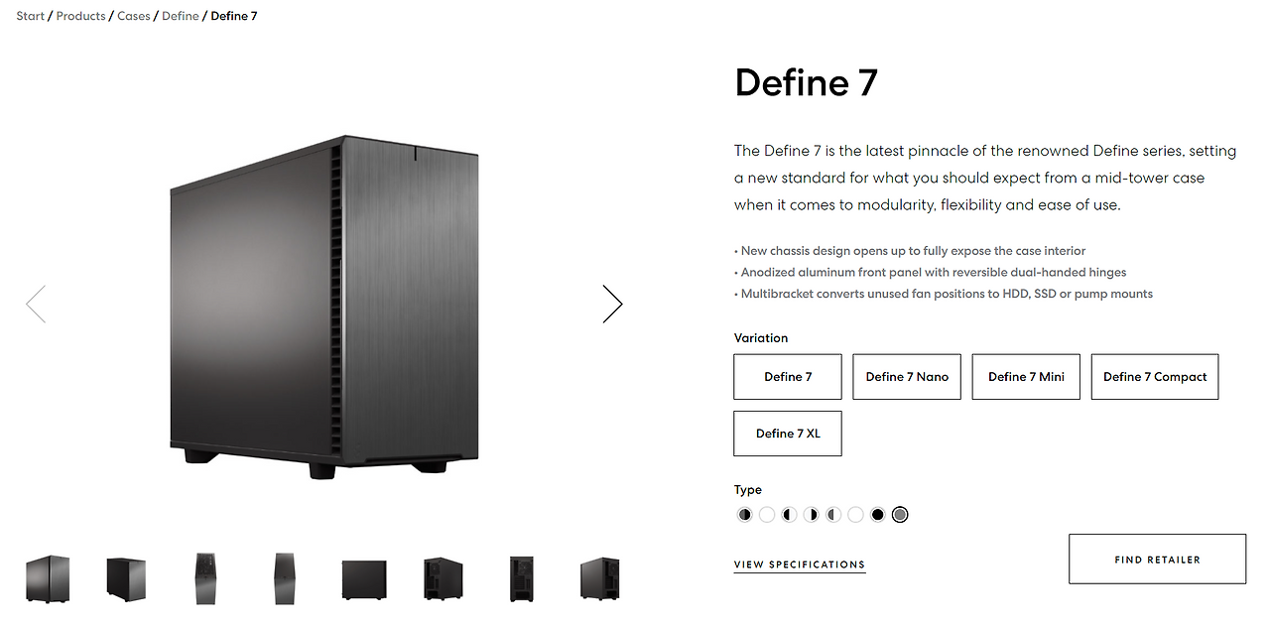1270x624 pixels.
Task: Open the last thumbnail in the gallery strip
Action: pos(599,578)
